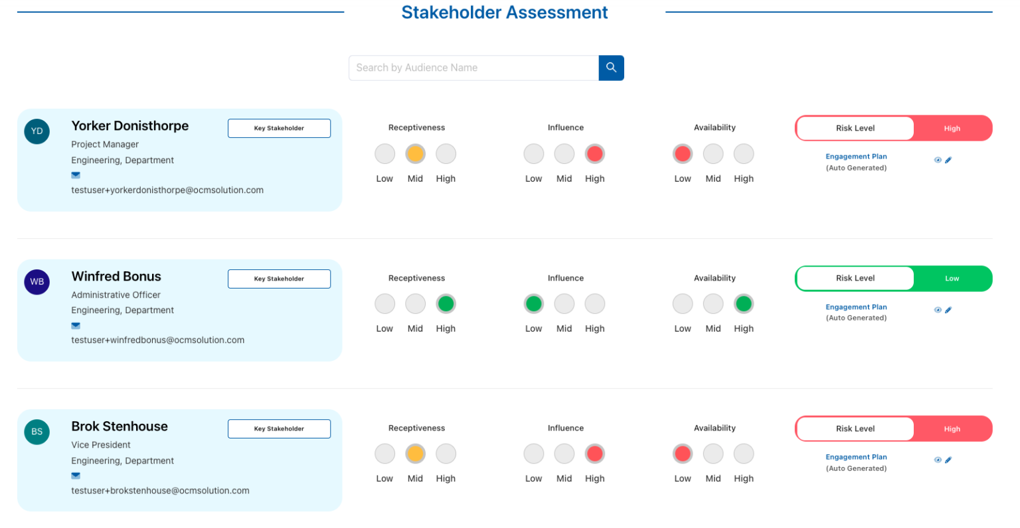Click Brok Stenhouse's BS avatar
Viewport: 1020px width, 528px height.
click(x=37, y=432)
